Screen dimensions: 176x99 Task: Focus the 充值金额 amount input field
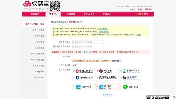(x=88, y=56)
